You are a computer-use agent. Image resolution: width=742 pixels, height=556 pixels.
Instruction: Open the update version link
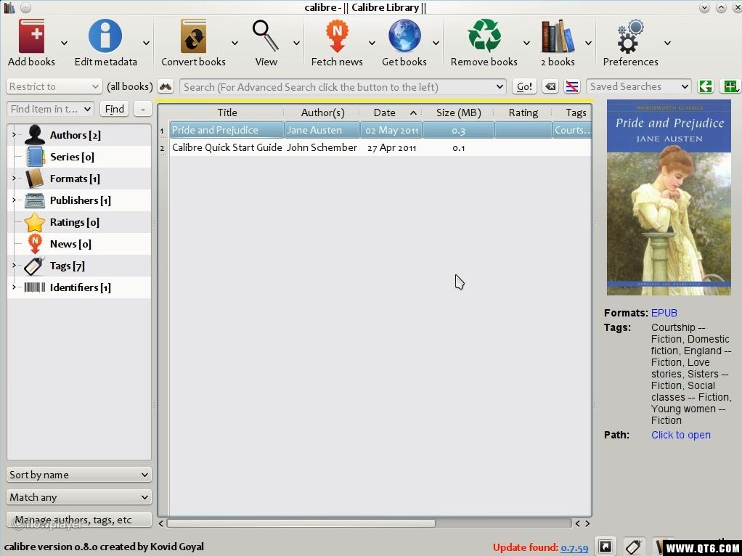point(574,547)
